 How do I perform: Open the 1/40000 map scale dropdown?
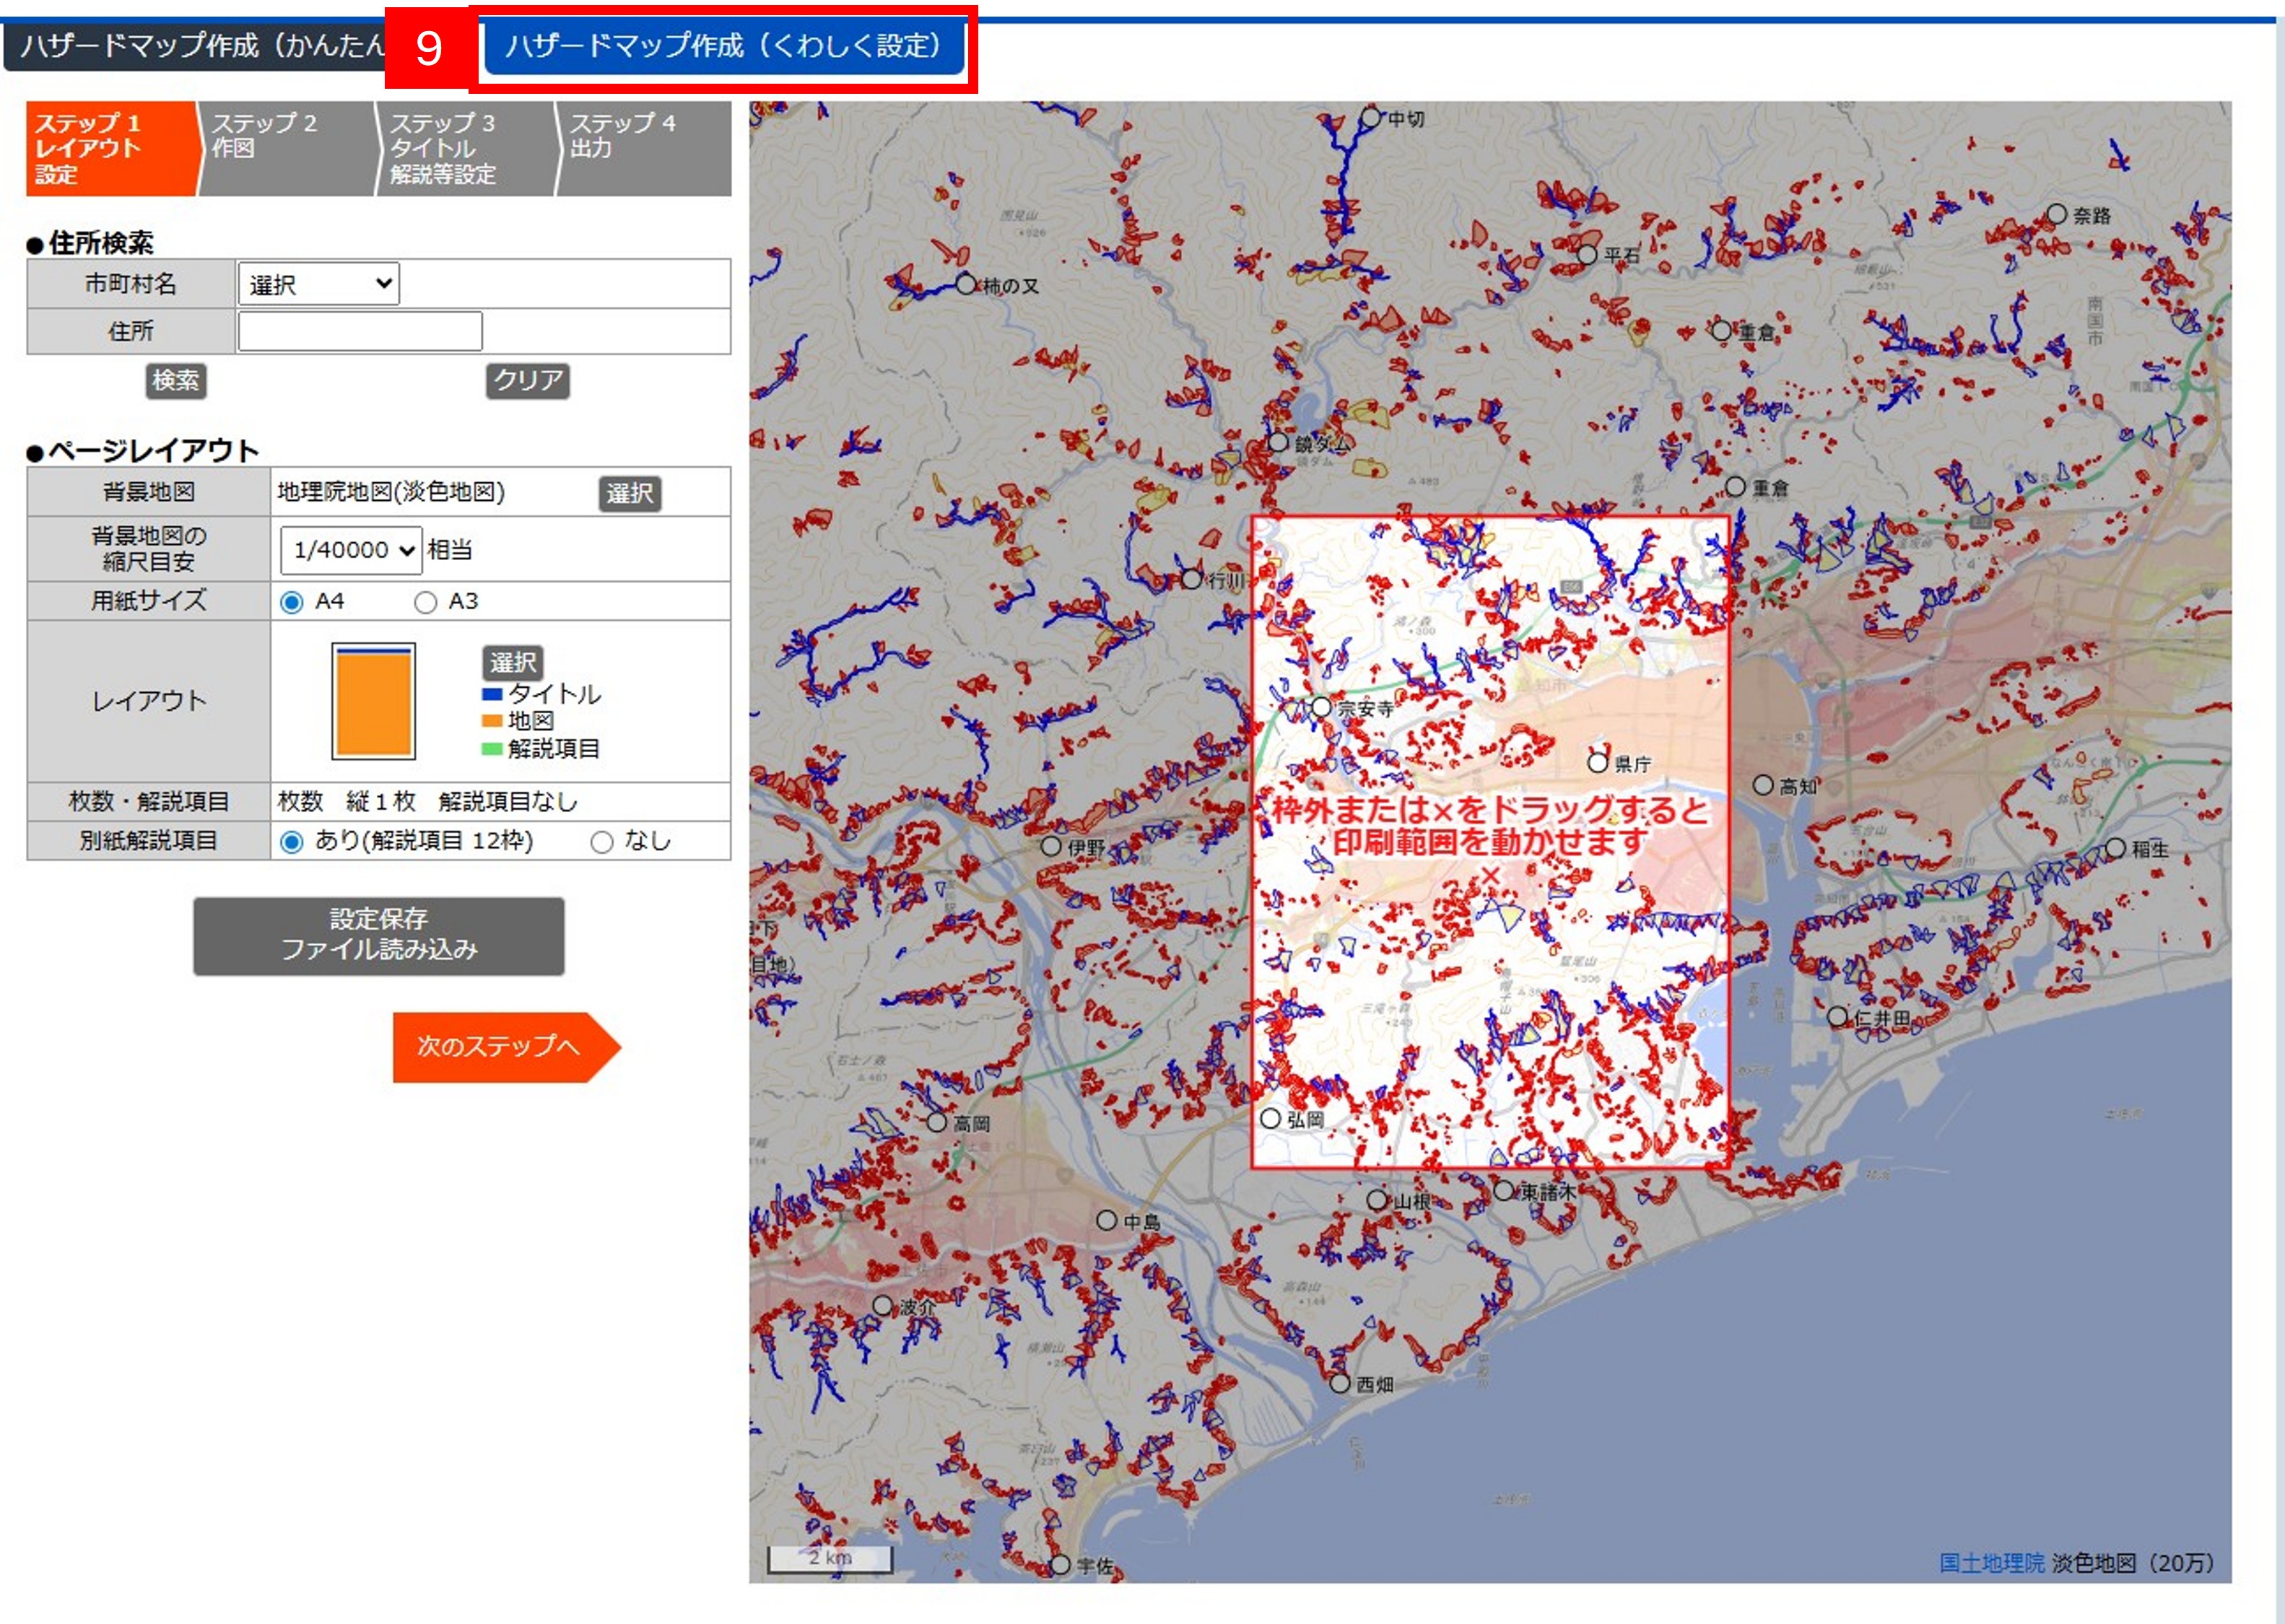(x=351, y=550)
